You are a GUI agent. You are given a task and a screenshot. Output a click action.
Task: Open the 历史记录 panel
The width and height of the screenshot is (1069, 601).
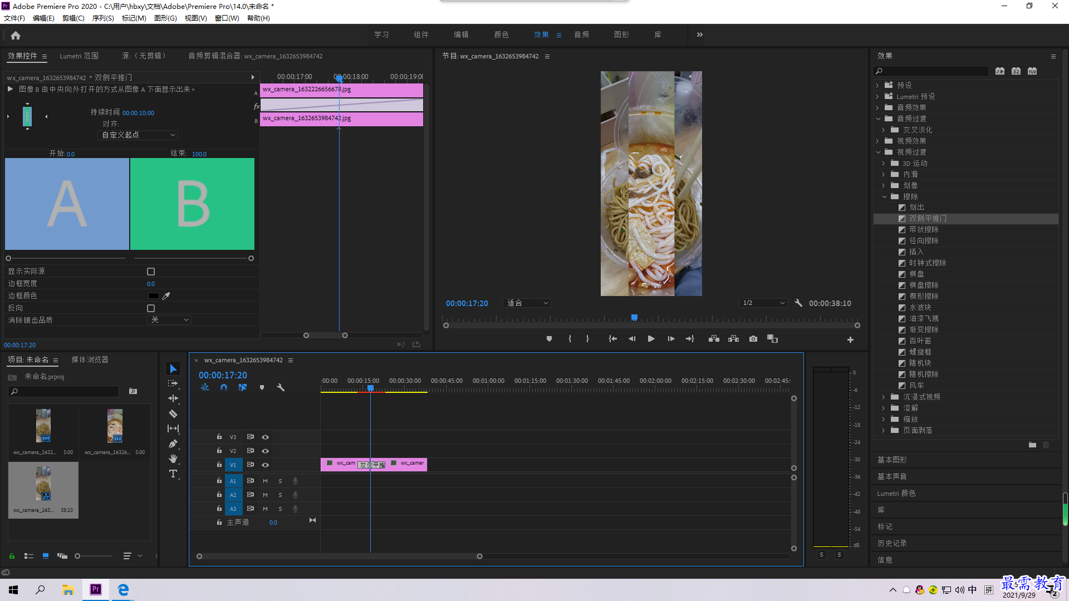click(x=892, y=543)
